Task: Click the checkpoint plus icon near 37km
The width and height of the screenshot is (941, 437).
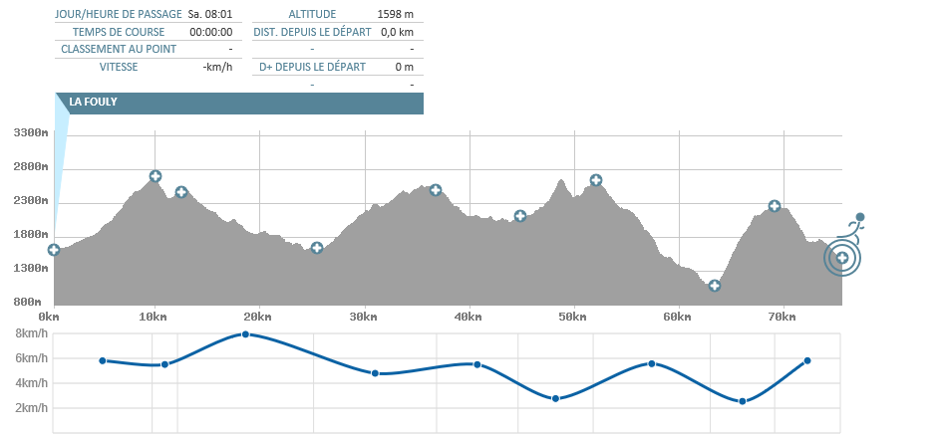Action: (436, 190)
